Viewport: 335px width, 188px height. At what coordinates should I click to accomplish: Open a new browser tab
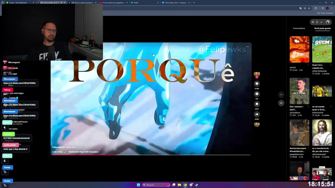pyautogui.click(x=194, y=3)
